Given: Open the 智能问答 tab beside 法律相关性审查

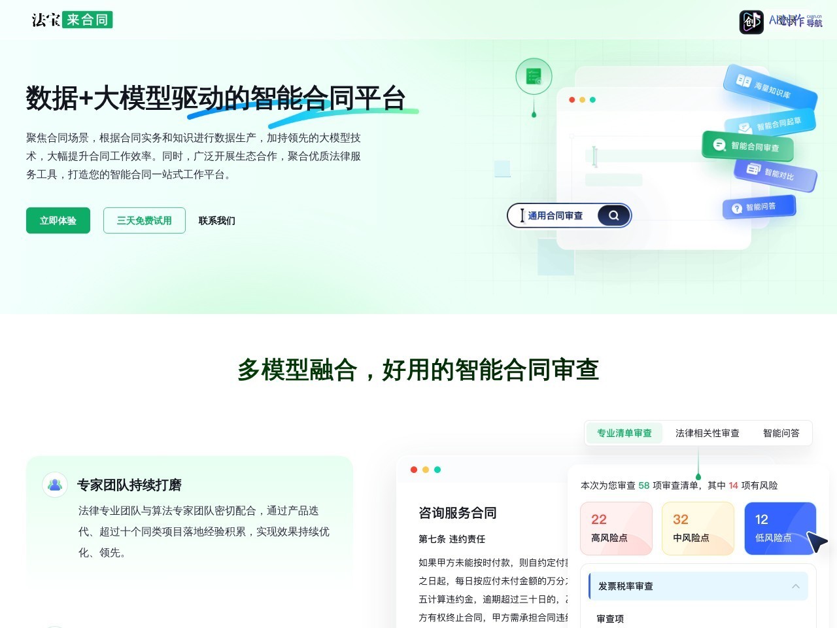Looking at the screenshot, I should pyautogui.click(x=781, y=433).
